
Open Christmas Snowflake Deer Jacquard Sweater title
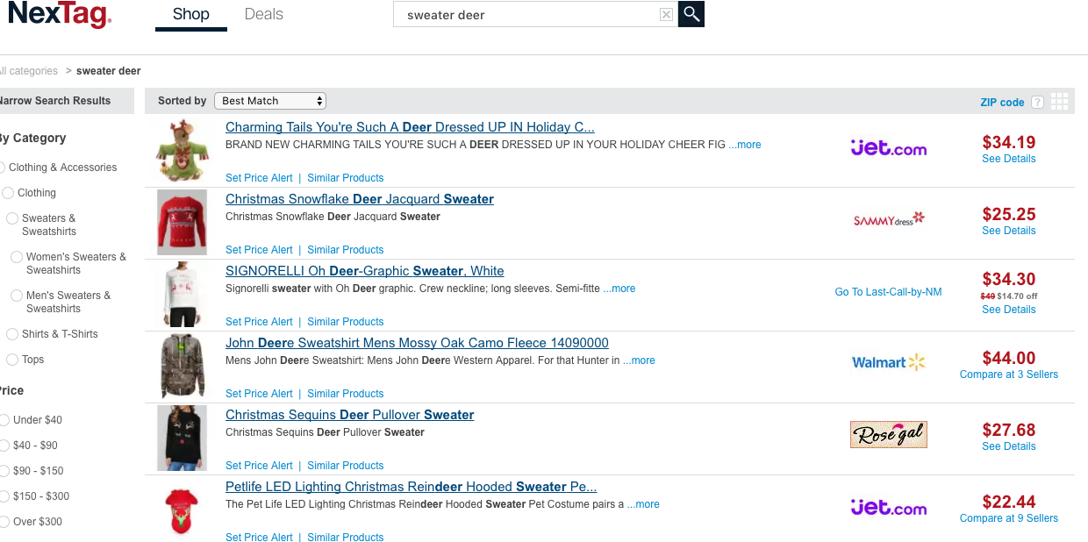[360, 199]
